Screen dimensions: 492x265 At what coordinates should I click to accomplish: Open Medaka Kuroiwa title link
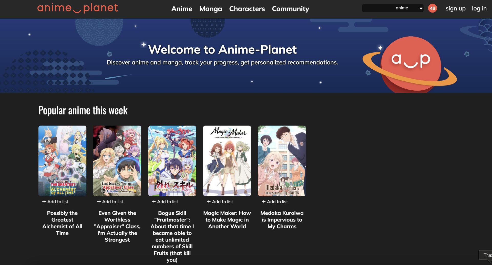pyautogui.click(x=282, y=220)
